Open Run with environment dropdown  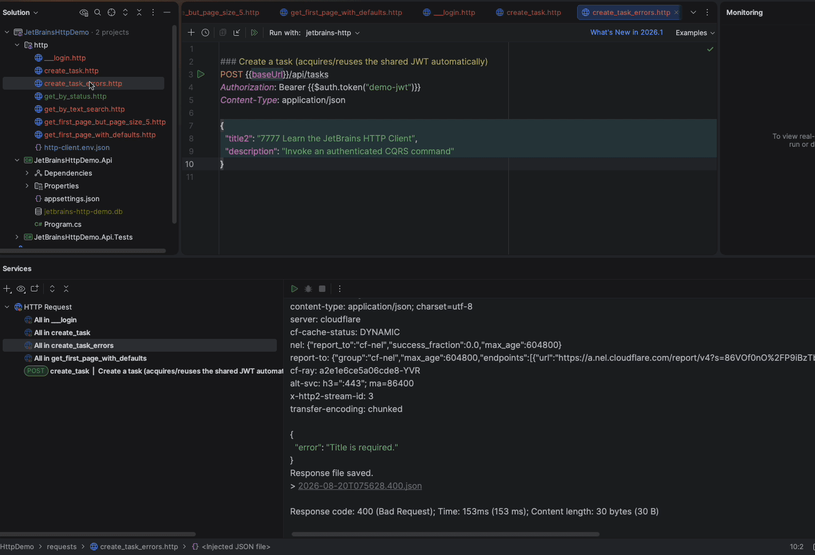pyautogui.click(x=333, y=33)
